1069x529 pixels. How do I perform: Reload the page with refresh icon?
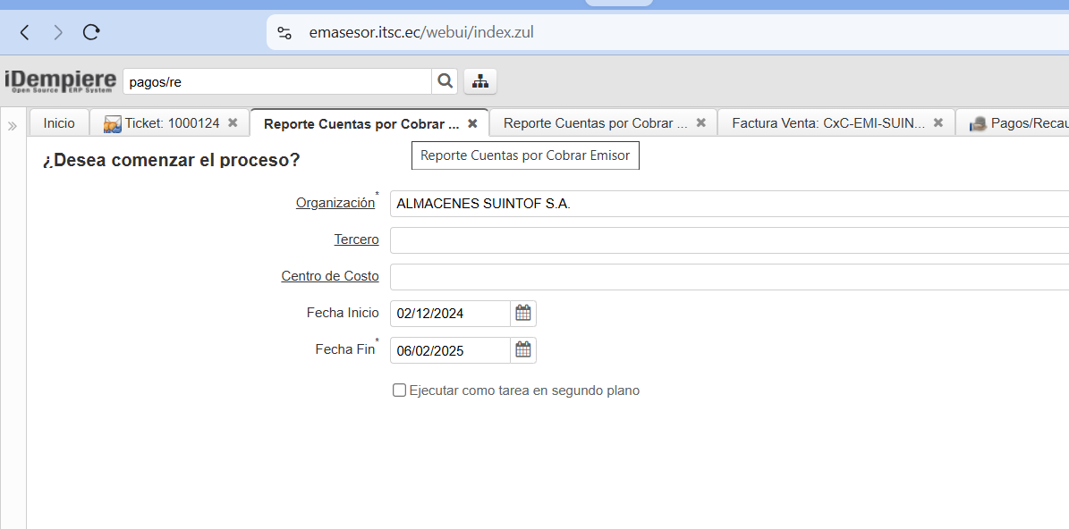coord(90,33)
